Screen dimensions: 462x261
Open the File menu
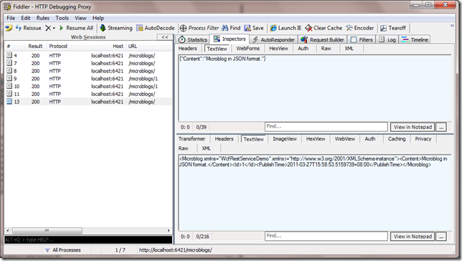click(11, 18)
